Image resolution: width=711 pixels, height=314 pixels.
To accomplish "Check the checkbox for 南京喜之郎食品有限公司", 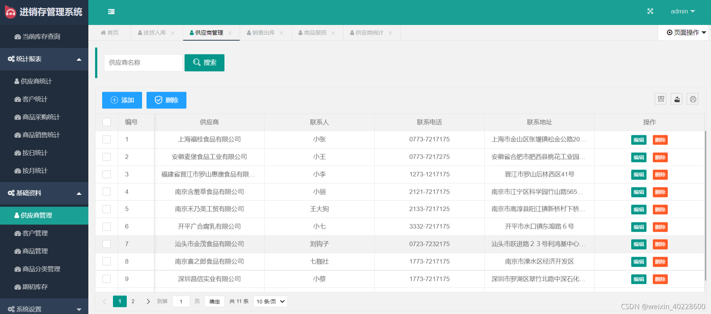I will (x=107, y=261).
